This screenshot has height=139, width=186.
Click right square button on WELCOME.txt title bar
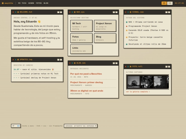[61, 12]
